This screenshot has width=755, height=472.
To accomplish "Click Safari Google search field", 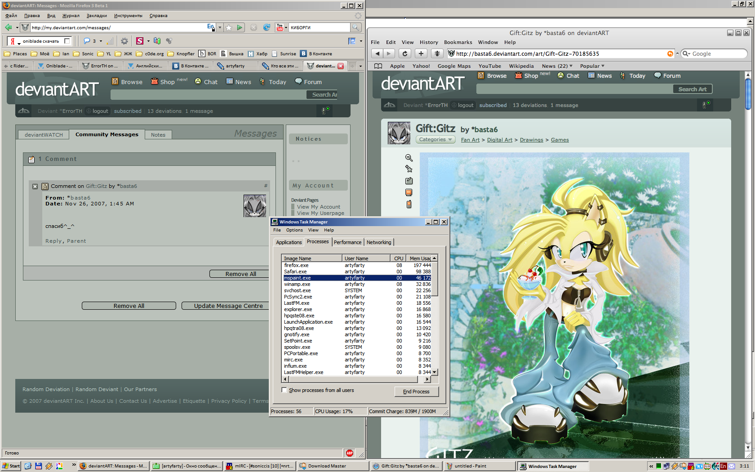I will point(714,53).
